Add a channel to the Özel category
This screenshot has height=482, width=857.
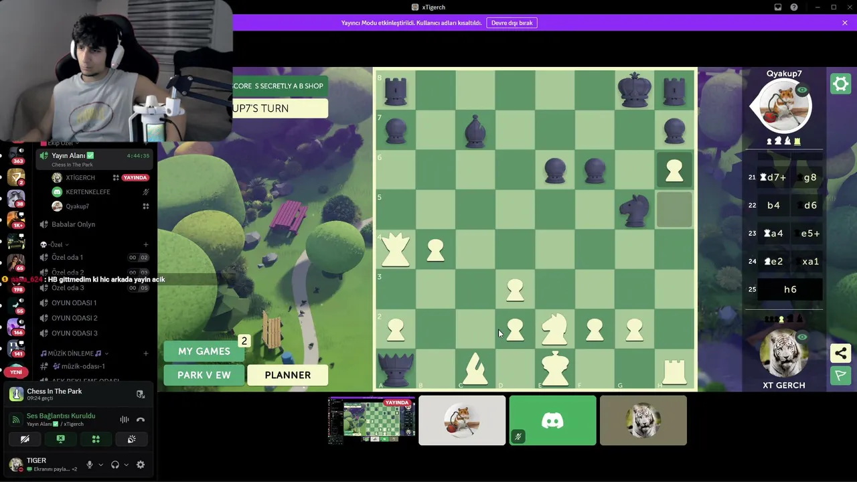(x=146, y=244)
